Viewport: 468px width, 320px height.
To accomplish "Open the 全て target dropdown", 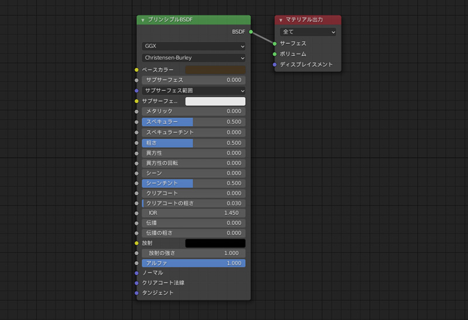I will [308, 32].
